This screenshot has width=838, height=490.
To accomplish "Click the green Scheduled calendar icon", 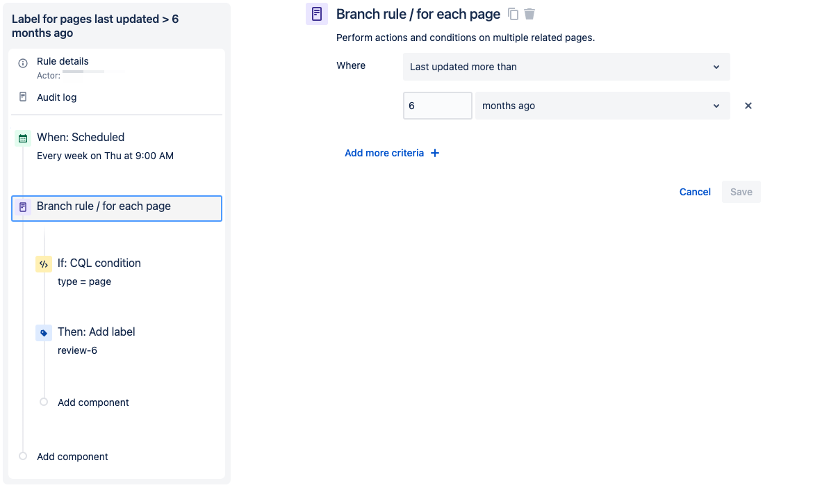I will pyautogui.click(x=23, y=138).
